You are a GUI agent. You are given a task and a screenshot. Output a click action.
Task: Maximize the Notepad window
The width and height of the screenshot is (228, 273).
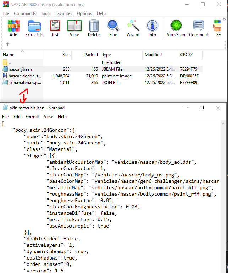point(202,108)
